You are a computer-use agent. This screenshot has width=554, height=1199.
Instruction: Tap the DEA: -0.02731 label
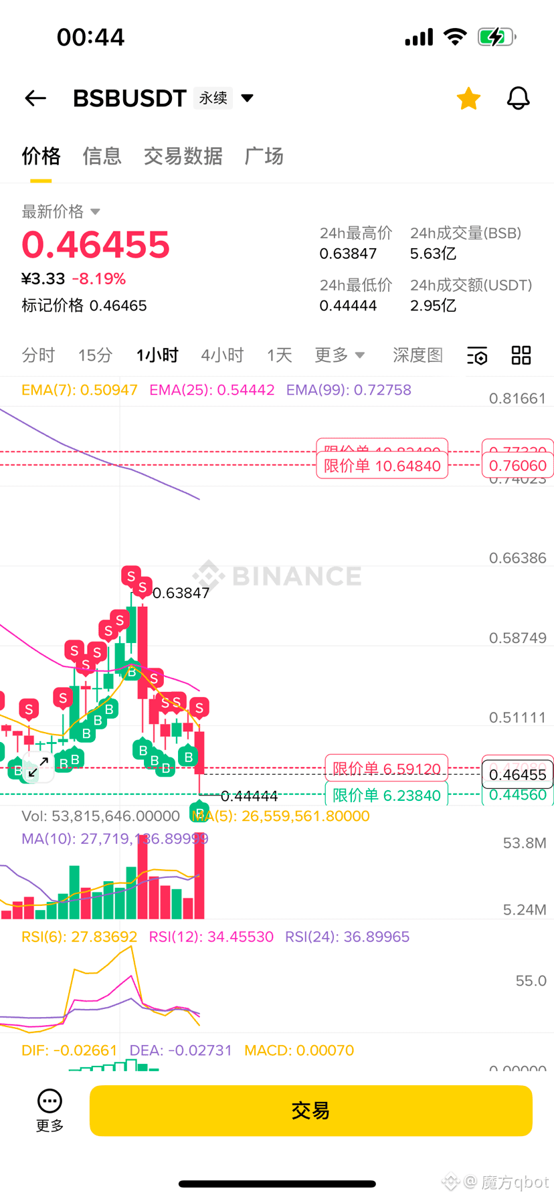(181, 1050)
